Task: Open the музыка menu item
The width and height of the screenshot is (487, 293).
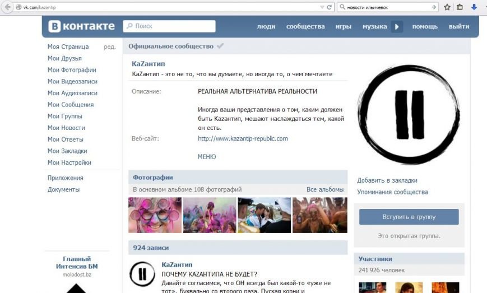Action: click(x=374, y=26)
